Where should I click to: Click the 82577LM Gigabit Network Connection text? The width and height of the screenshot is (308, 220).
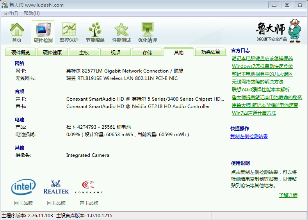coord(125,71)
